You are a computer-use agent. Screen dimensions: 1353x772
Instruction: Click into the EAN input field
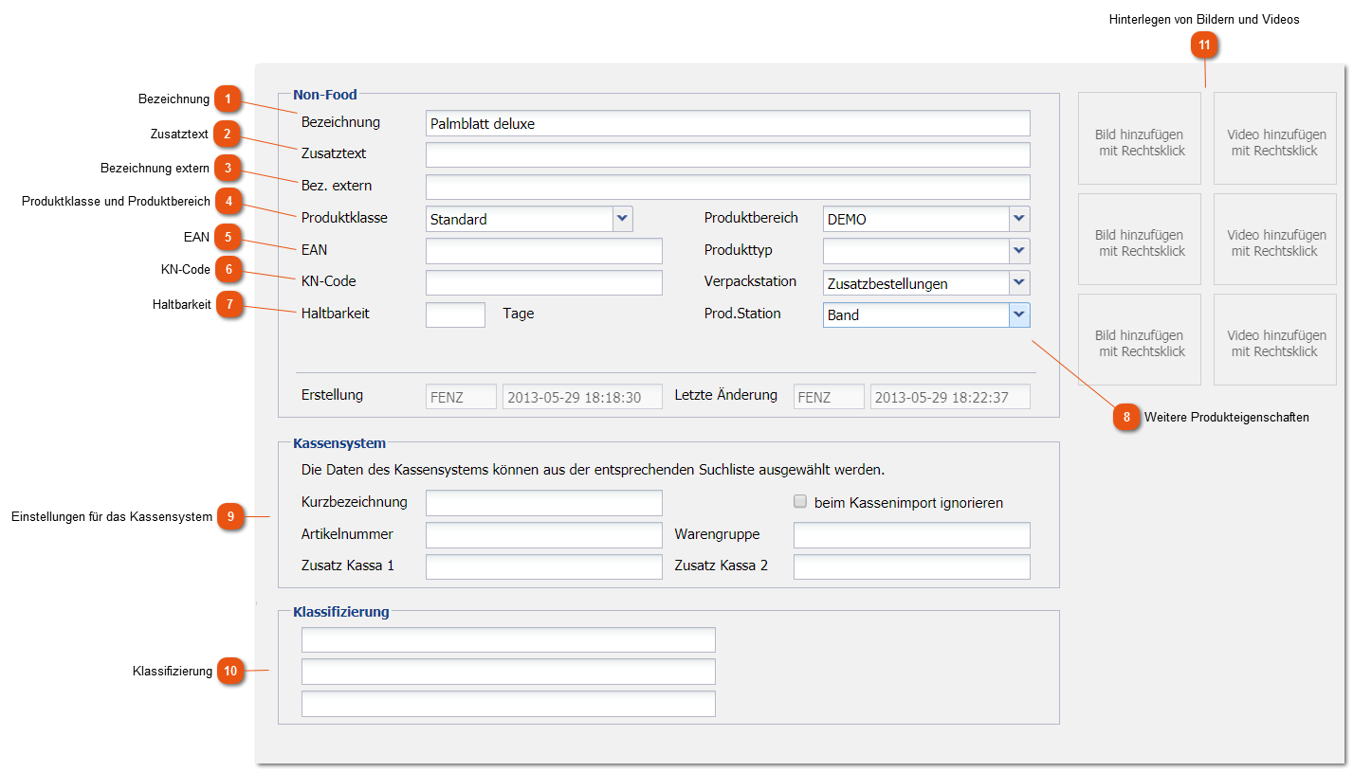[x=544, y=251]
